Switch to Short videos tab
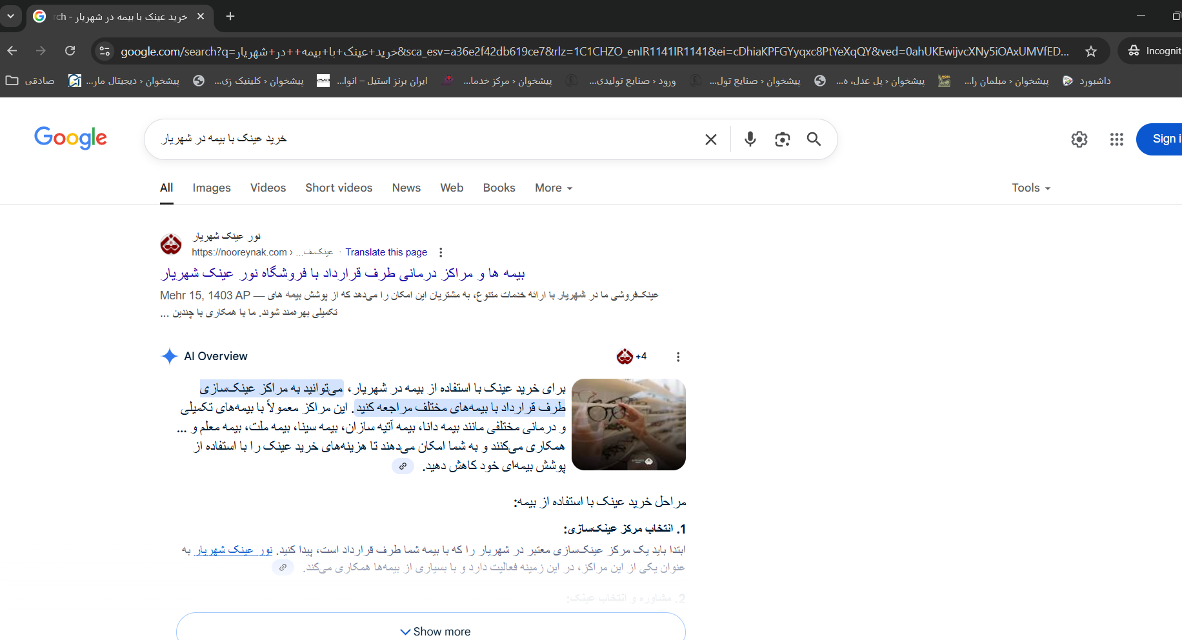Screen dimensions: 1182x640 coord(339,188)
